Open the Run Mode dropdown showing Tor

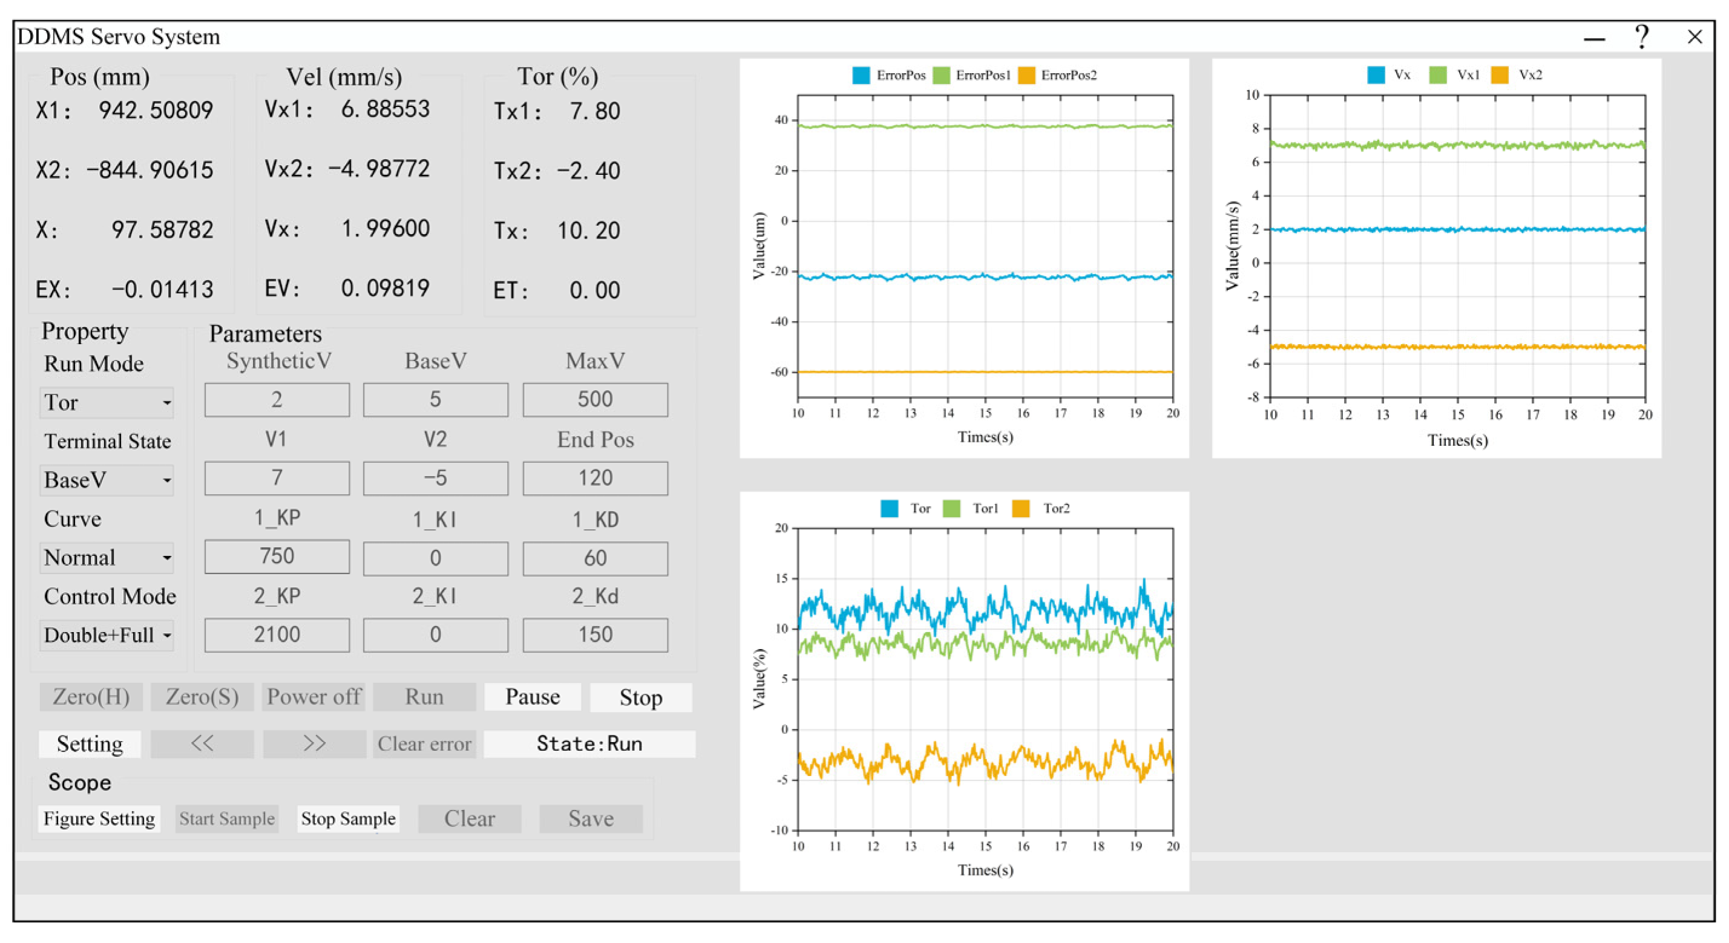(107, 402)
